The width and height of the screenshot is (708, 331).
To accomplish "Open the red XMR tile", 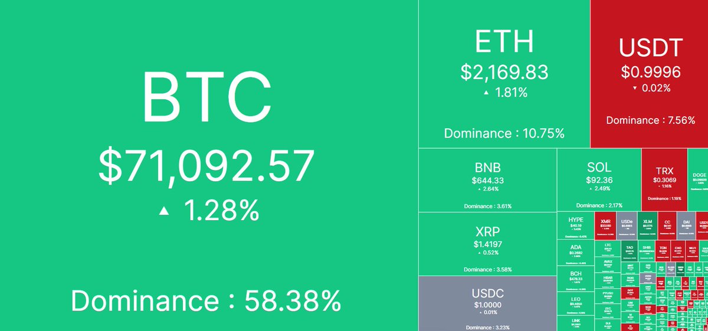I will coord(606,226).
